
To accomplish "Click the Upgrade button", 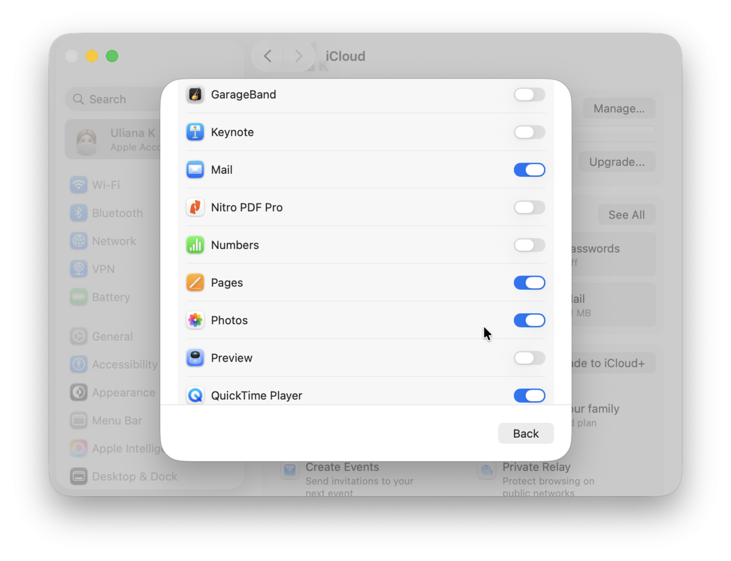I will (x=616, y=161).
